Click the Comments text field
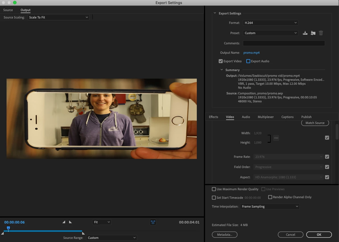 coord(284,43)
